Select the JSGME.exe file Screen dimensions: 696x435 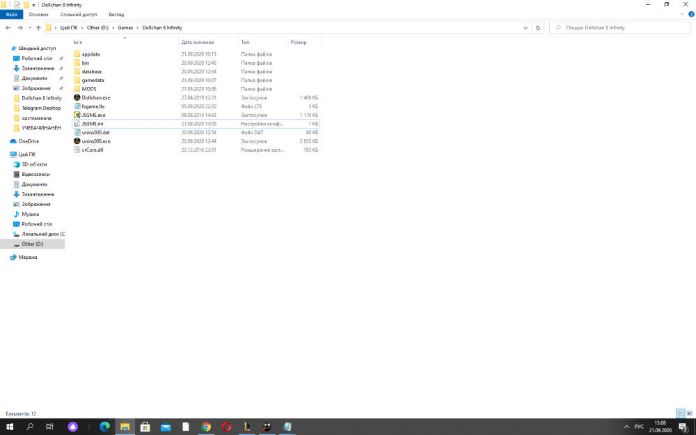[93, 115]
